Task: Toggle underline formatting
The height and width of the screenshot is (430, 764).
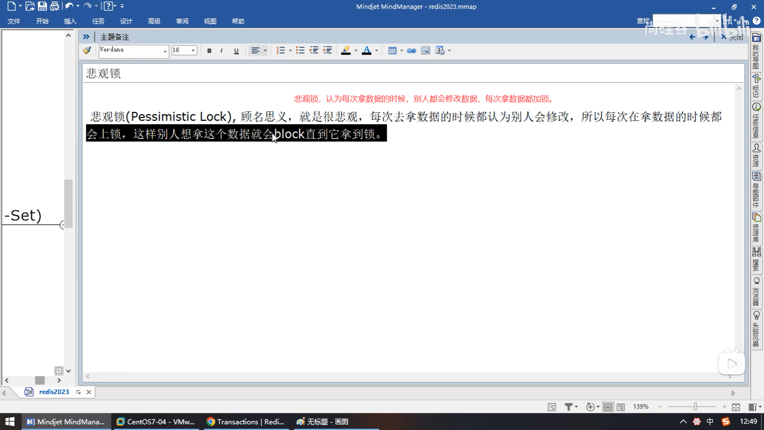Action: (x=236, y=51)
